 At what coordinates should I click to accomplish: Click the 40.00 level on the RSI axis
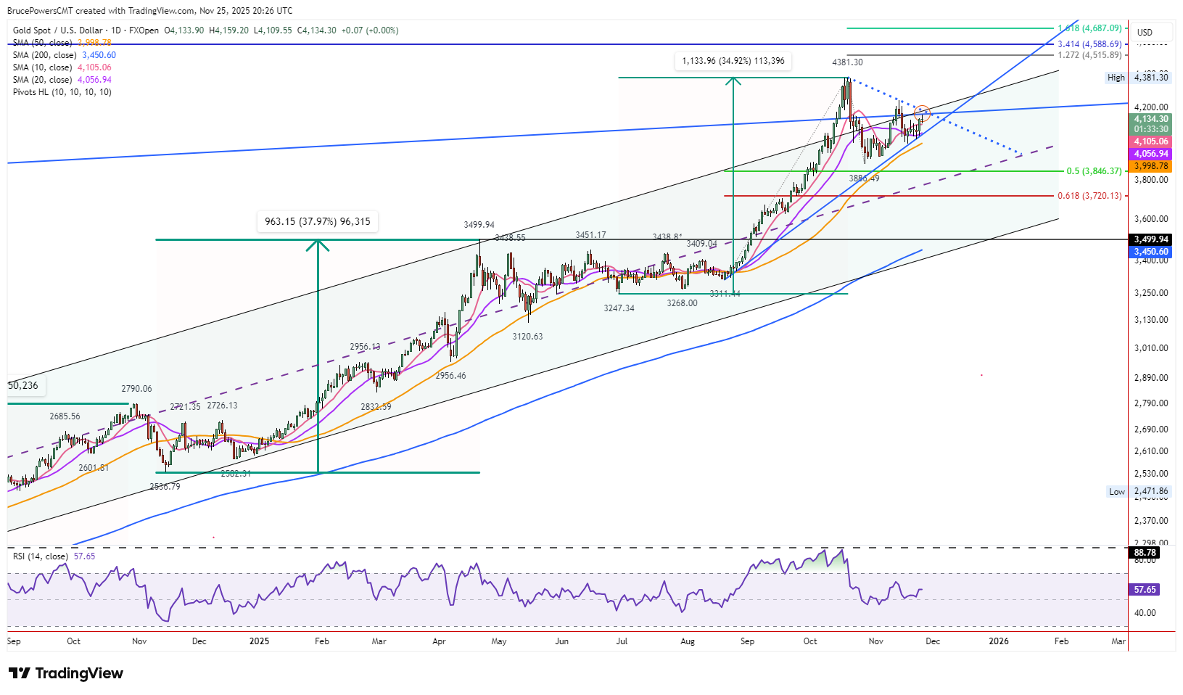pos(1145,613)
